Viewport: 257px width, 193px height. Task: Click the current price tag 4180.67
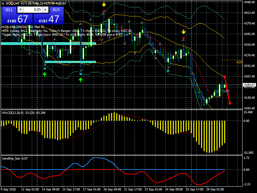point(249,85)
